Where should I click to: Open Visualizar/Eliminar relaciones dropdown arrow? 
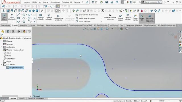pos(110,22)
